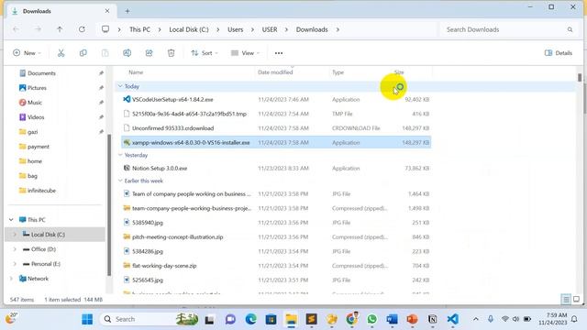Open the New dropdown

(27, 53)
